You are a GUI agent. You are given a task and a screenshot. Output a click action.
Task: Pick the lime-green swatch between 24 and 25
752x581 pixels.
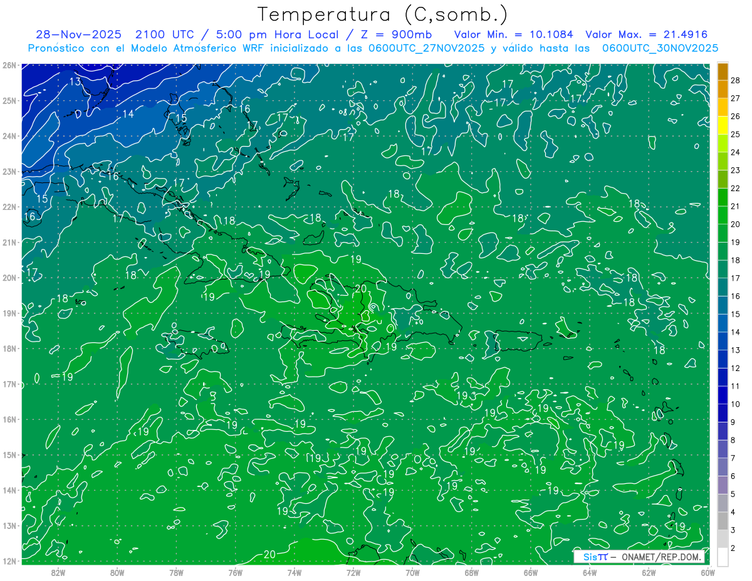723,144
